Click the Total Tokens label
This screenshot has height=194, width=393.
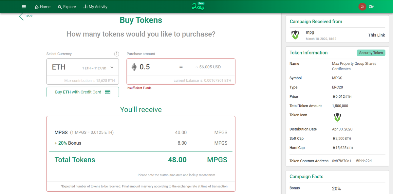(x=75, y=160)
